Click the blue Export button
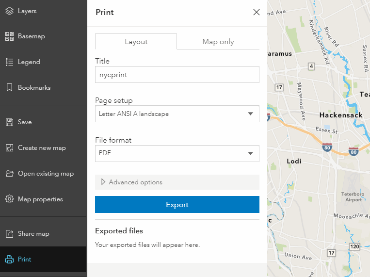Screen dimensions: 370x277 (177, 205)
